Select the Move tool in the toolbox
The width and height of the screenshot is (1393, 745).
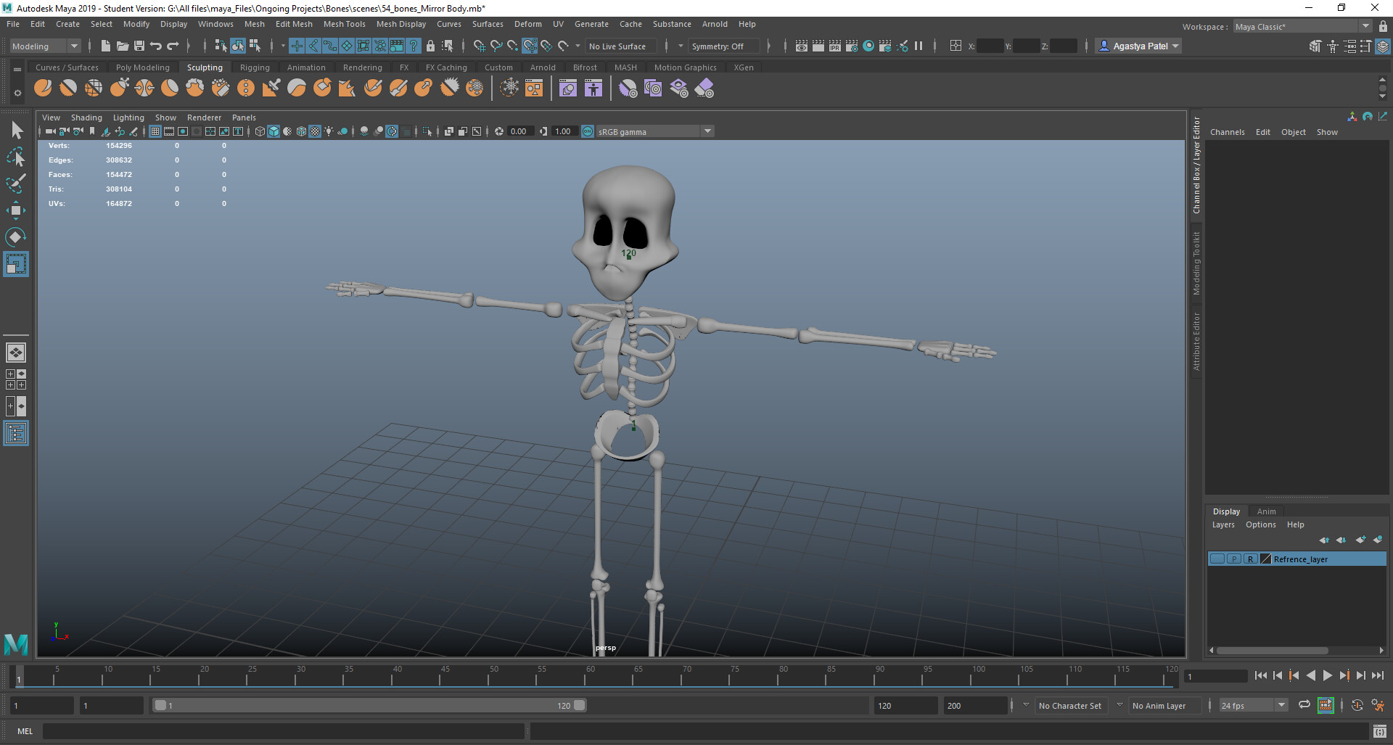tap(16, 210)
